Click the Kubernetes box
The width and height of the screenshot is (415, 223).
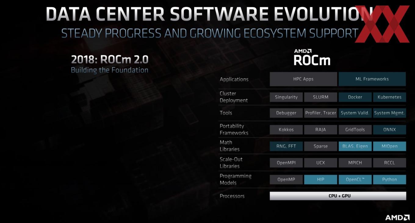click(x=390, y=97)
